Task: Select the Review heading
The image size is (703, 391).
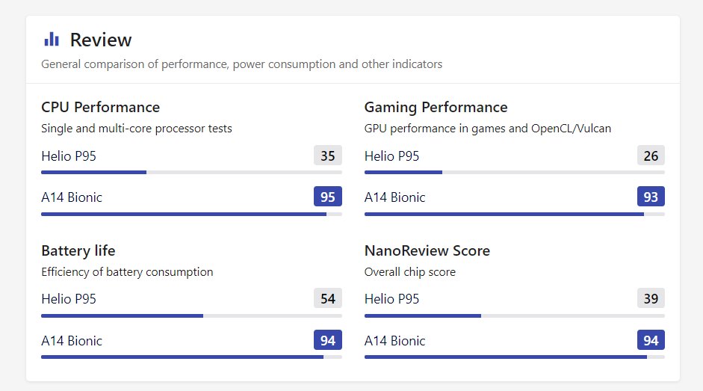Action: click(x=100, y=40)
